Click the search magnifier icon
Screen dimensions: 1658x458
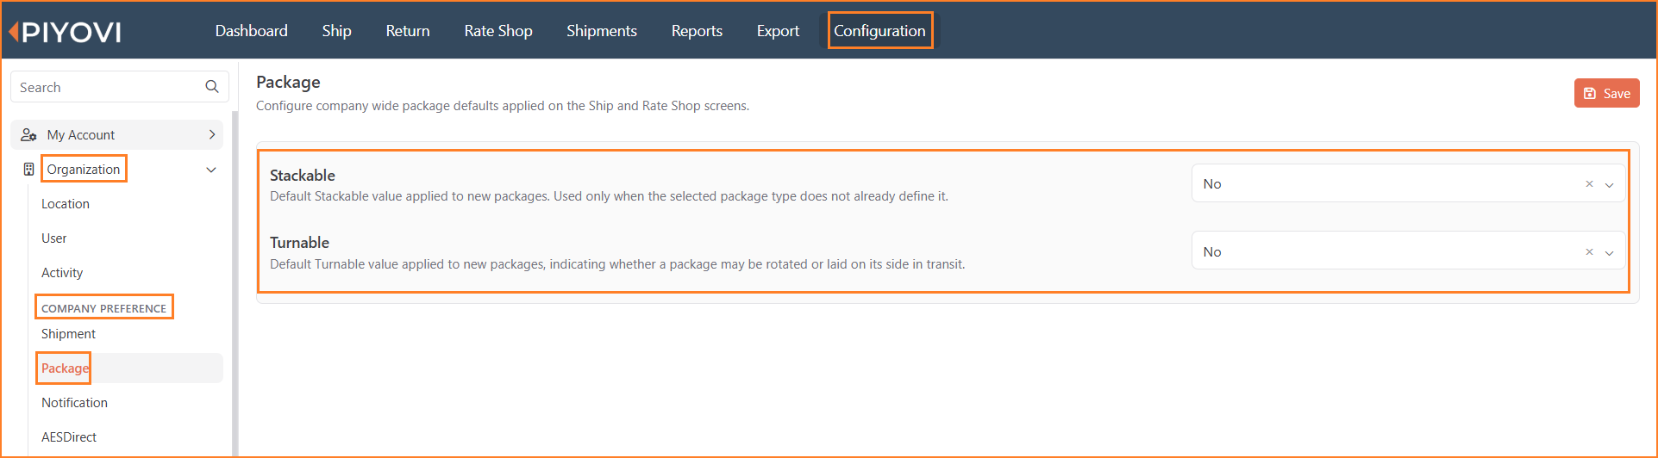click(x=212, y=87)
